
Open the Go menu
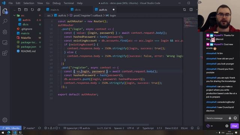[48, 3]
